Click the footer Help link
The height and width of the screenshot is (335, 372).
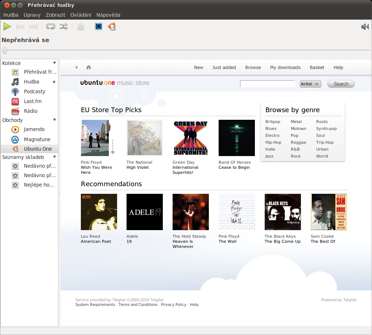point(194,305)
